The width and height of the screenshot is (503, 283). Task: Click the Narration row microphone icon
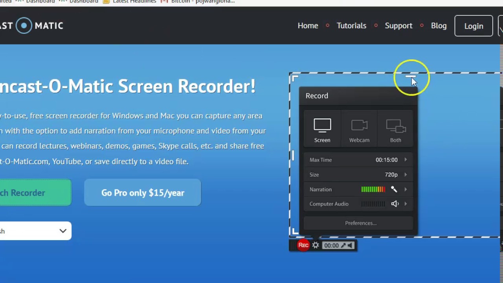pyautogui.click(x=394, y=189)
